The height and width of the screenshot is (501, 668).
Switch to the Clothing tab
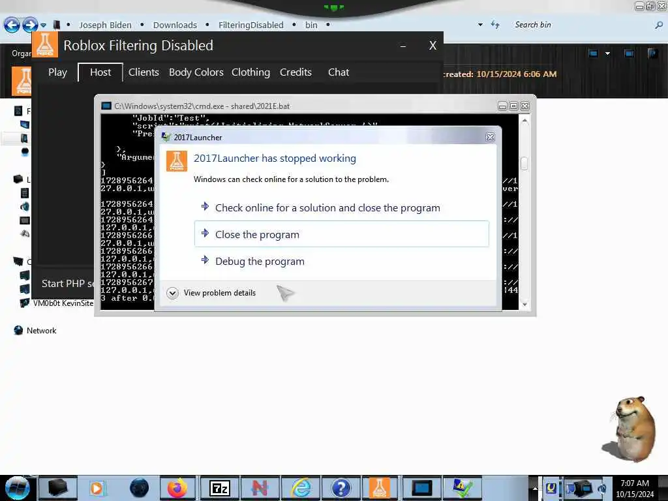[250, 72]
